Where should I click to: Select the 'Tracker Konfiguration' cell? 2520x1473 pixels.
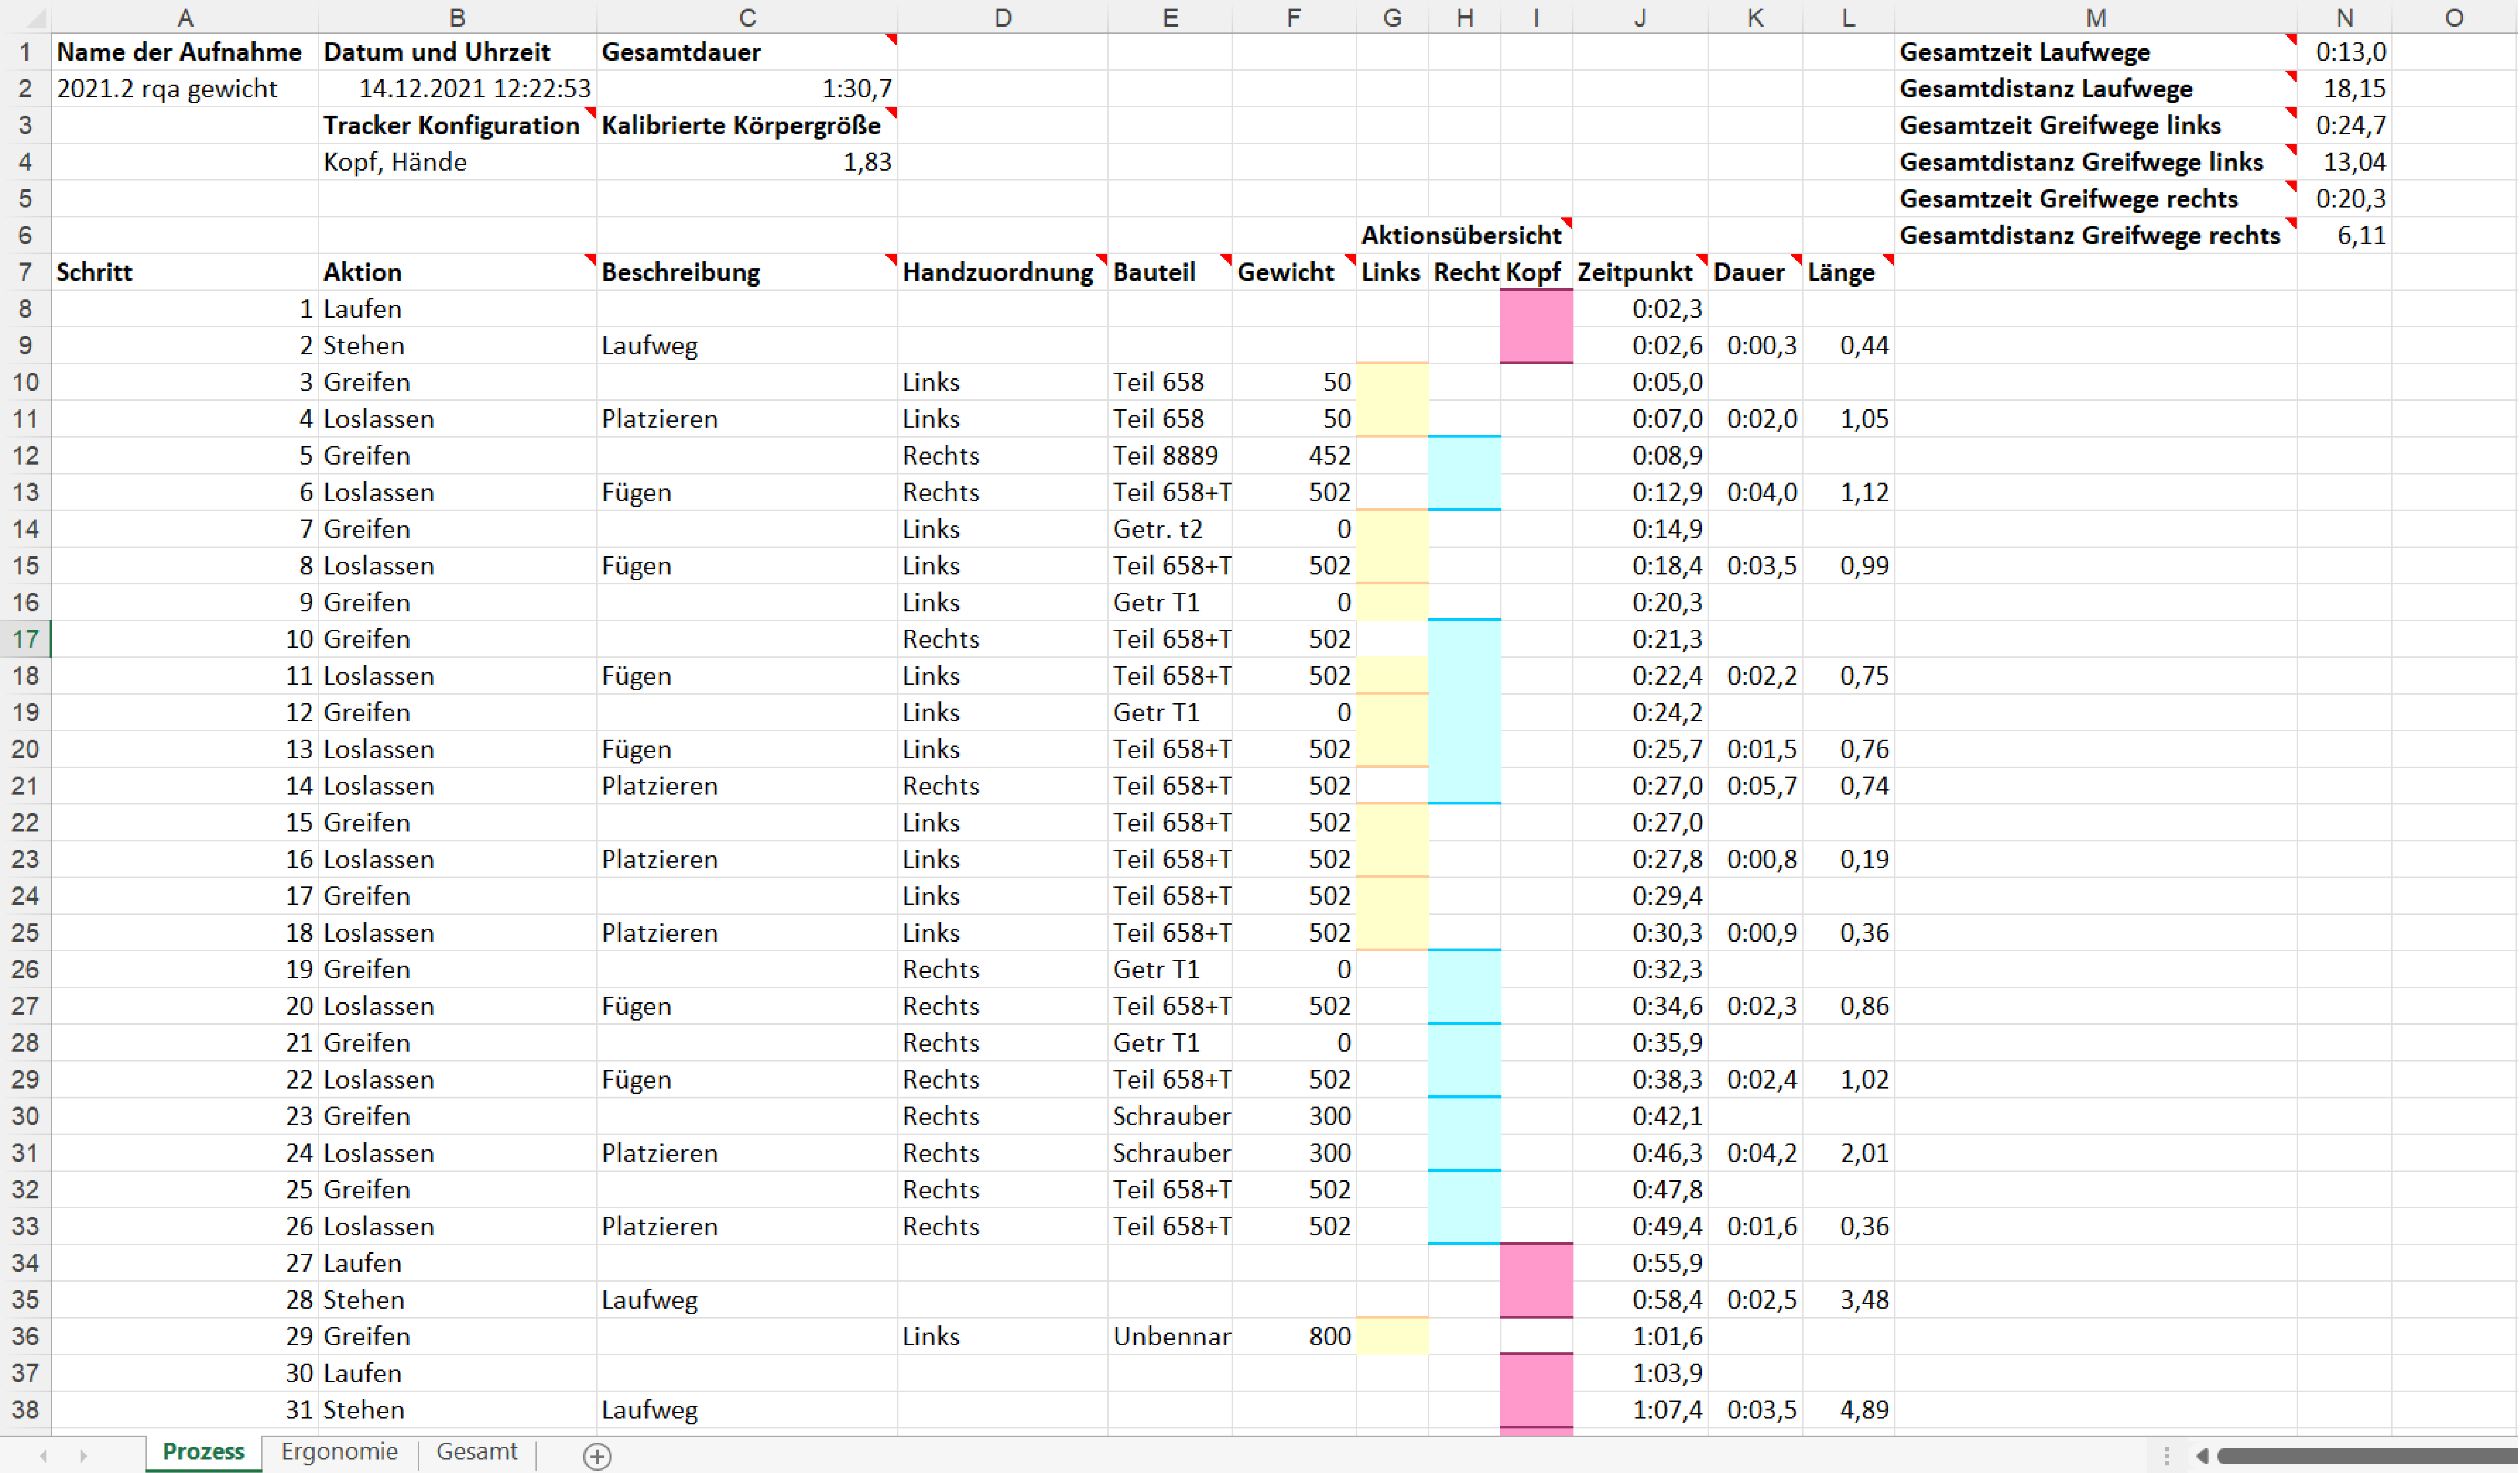(x=457, y=126)
